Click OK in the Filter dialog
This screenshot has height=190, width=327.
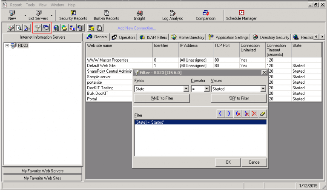pos(228,162)
